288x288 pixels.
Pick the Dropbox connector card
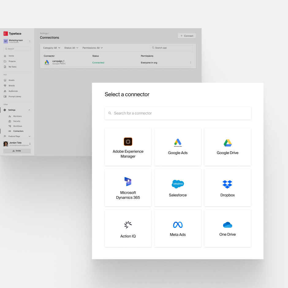tap(227, 188)
